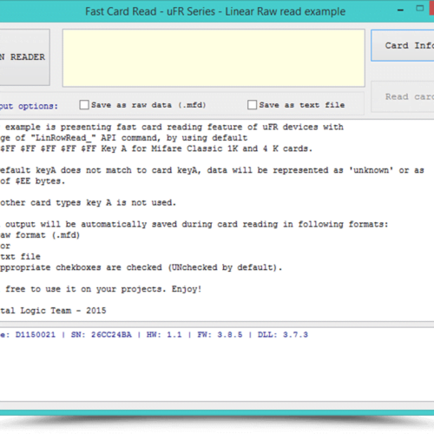Click the line mentioning "LinRowRead_" API command
This screenshot has height=434, width=434.
tap(123, 138)
